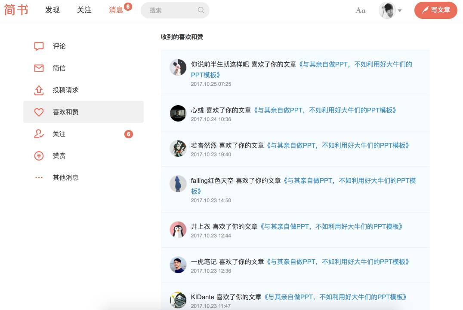This screenshot has width=463, height=310.
Task: Select the heart icon for 喜欢和赞
Action: pos(39,112)
